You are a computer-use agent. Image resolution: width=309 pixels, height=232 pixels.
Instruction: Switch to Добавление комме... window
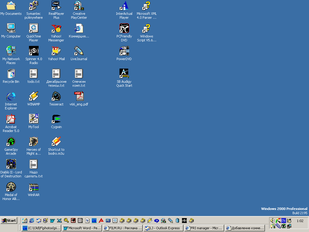tap(245, 228)
